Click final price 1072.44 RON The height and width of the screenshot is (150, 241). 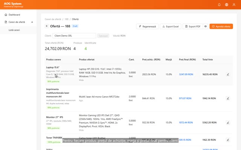(186, 123)
